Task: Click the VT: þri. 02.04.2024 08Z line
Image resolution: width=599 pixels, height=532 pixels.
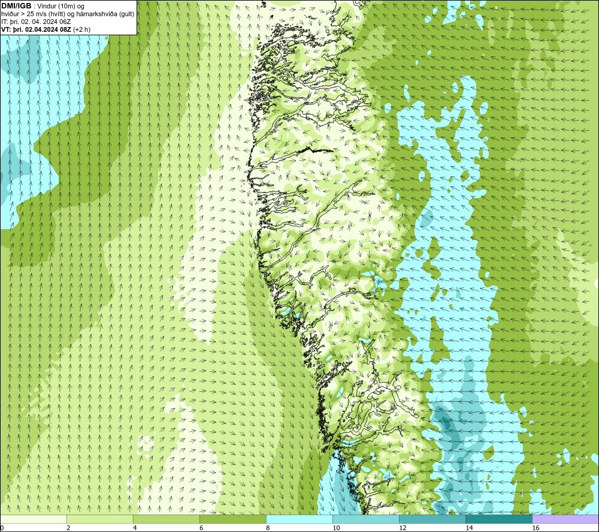Action: pos(46,29)
